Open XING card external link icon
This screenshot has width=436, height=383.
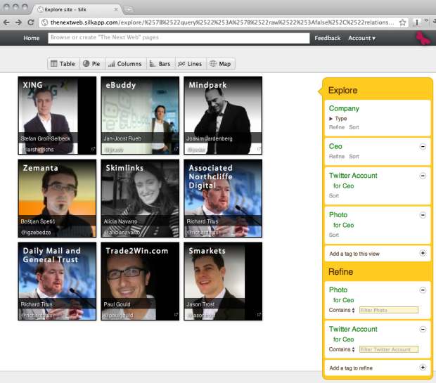point(93,149)
